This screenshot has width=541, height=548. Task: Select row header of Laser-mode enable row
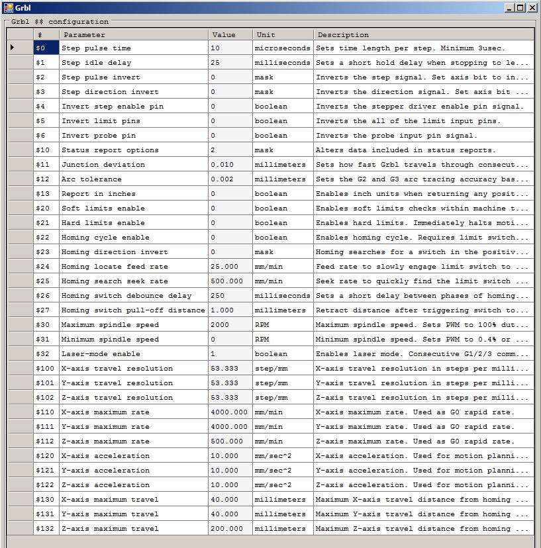pyautogui.click(x=21, y=354)
